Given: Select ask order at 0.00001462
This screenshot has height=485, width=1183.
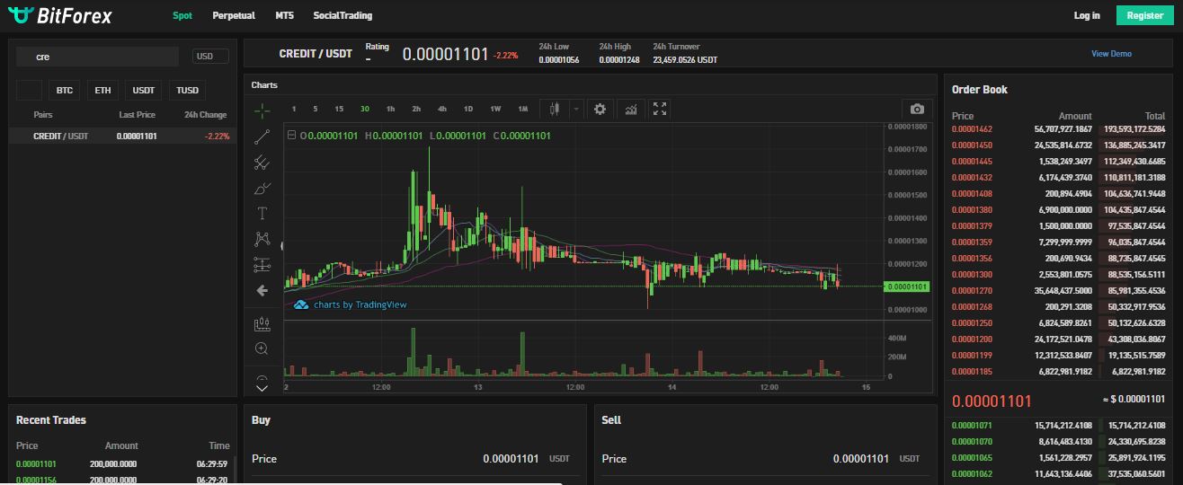Looking at the screenshot, I should tap(1058, 128).
